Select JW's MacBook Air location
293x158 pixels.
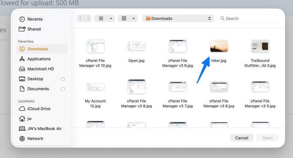[x=42, y=129]
